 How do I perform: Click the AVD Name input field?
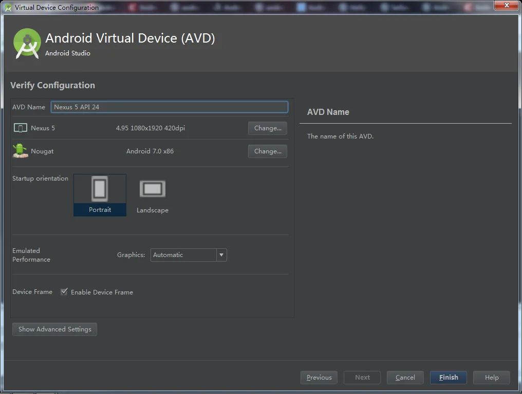point(170,107)
